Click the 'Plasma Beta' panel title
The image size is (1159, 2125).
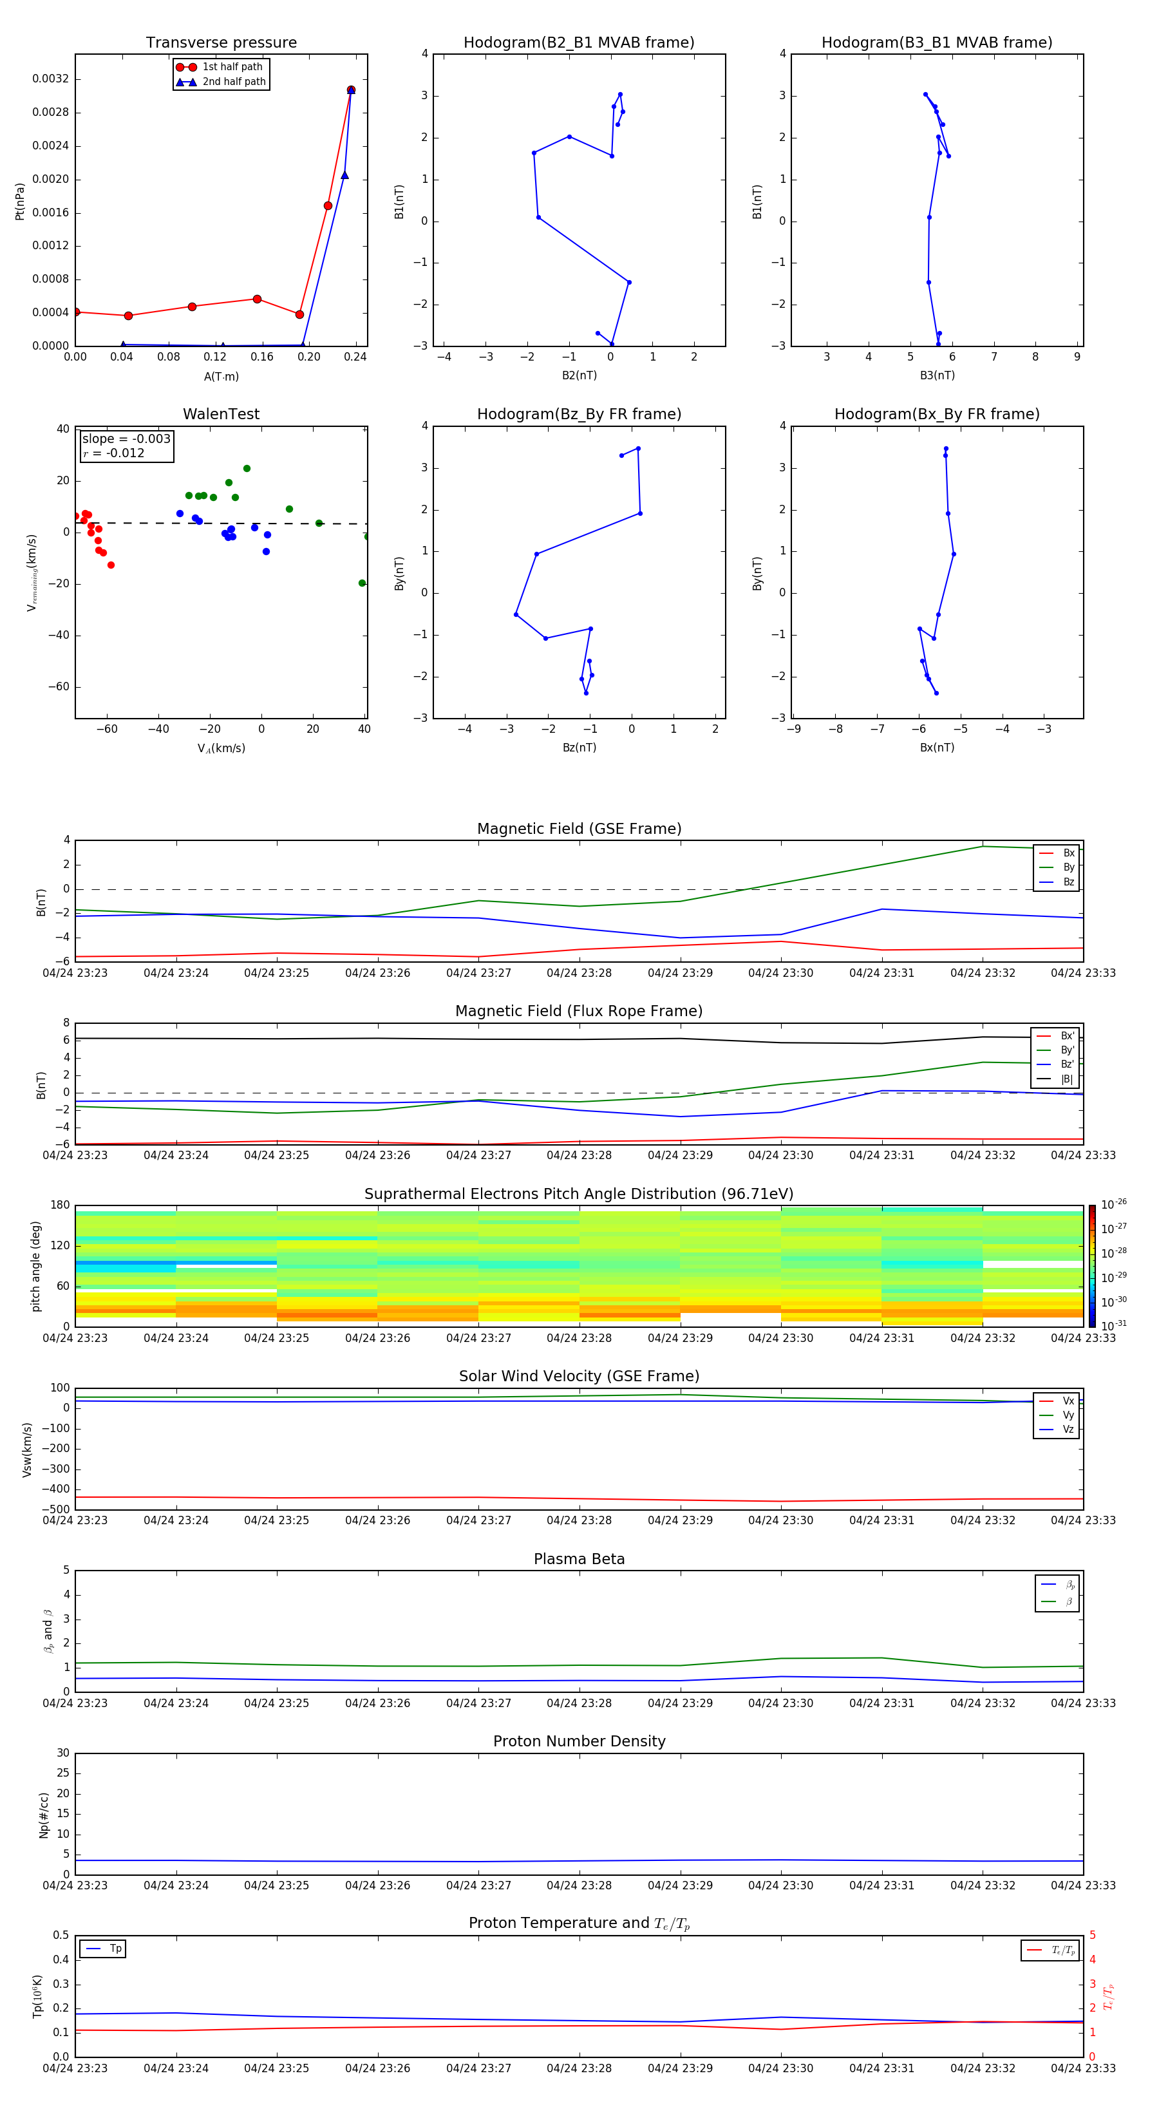click(x=579, y=1559)
